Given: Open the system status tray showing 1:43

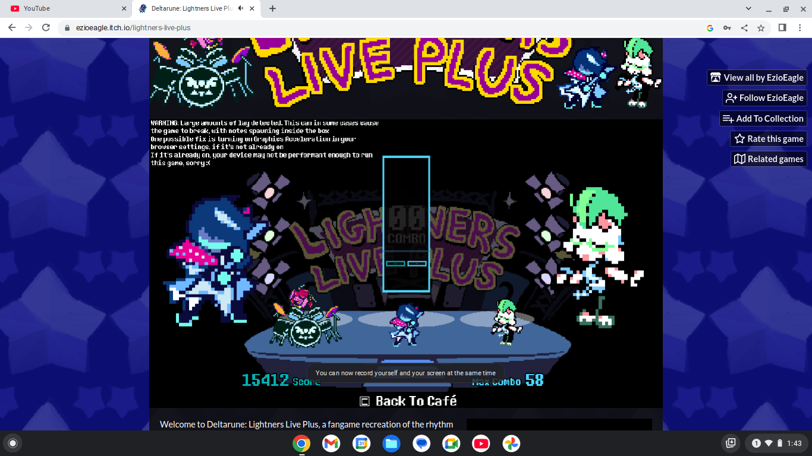Looking at the screenshot, I should coord(778,443).
